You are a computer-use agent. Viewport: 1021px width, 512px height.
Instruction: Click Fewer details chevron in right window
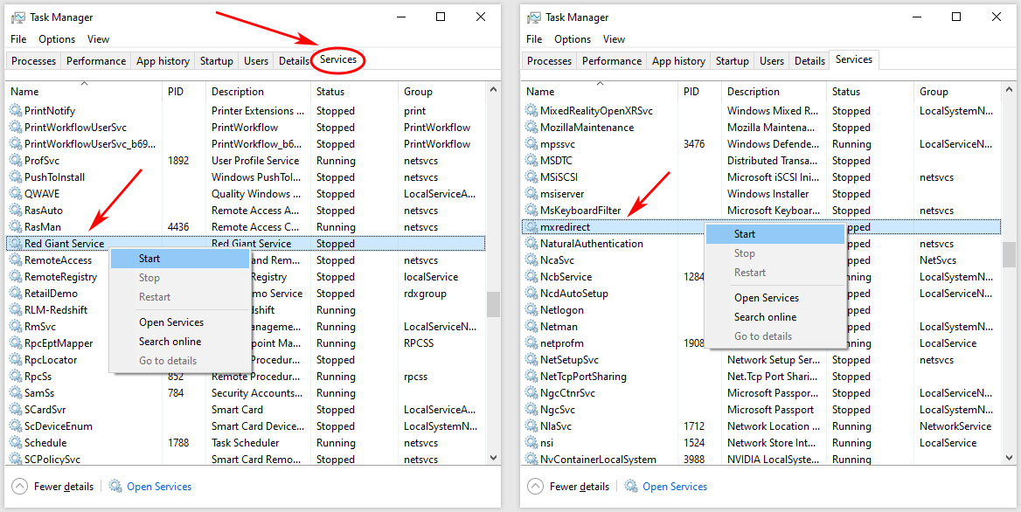click(534, 487)
